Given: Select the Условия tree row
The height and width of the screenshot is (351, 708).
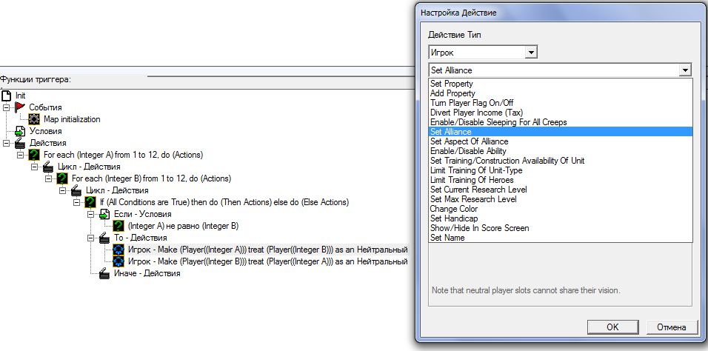Looking at the screenshot, I should point(46,131).
